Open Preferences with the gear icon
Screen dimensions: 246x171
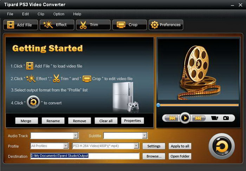[166, 25]
